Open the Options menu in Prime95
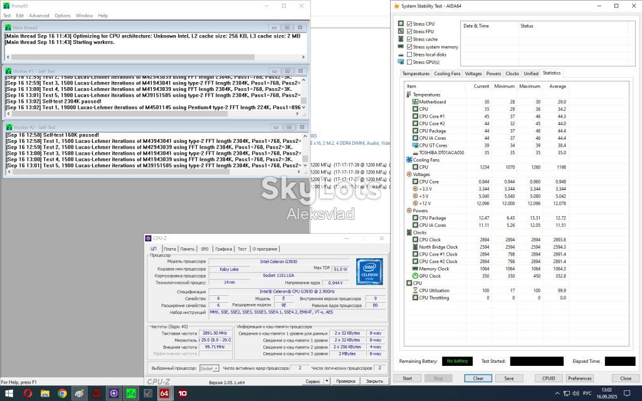 63,16
